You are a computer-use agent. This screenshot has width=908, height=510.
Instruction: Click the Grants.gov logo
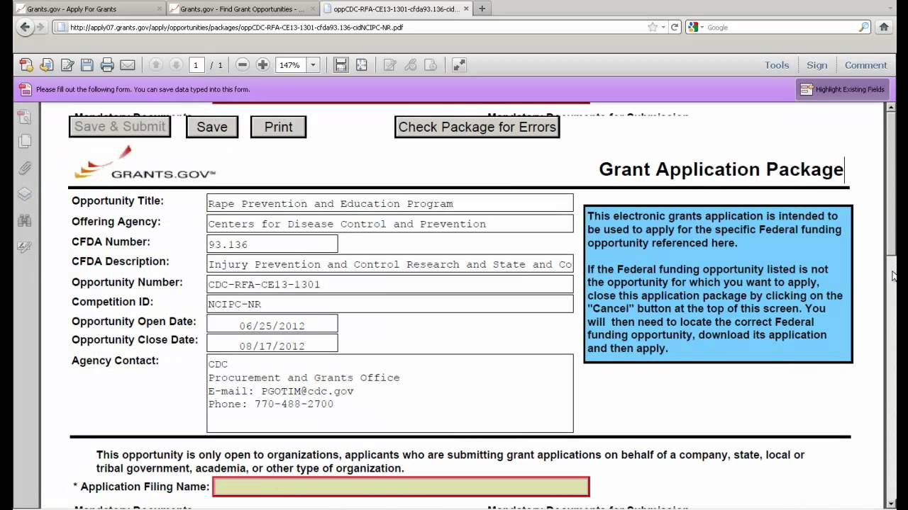(x=145, y=162)
